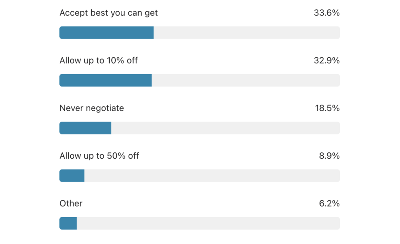Click the blue bar for 'Allow up to 10% off'
Screen dimensions: 400x244
pyautogui.click(x=105, y=80)
